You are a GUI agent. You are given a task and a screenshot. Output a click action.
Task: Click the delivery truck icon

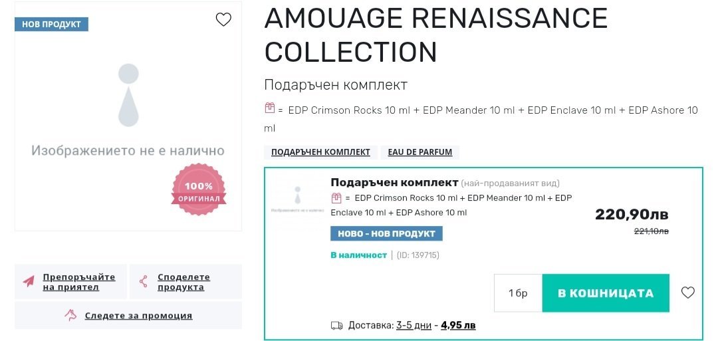coord(337,325)
